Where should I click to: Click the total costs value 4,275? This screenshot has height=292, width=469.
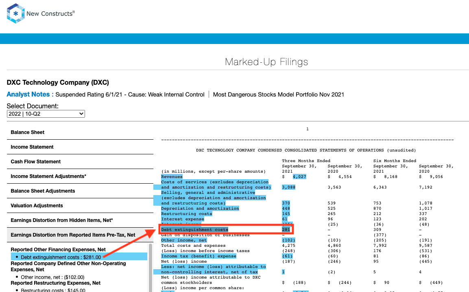tap(288, 246)
